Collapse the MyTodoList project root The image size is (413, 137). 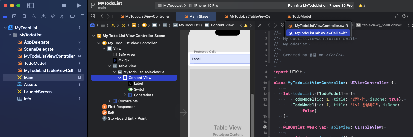click(x=5, y=28)
